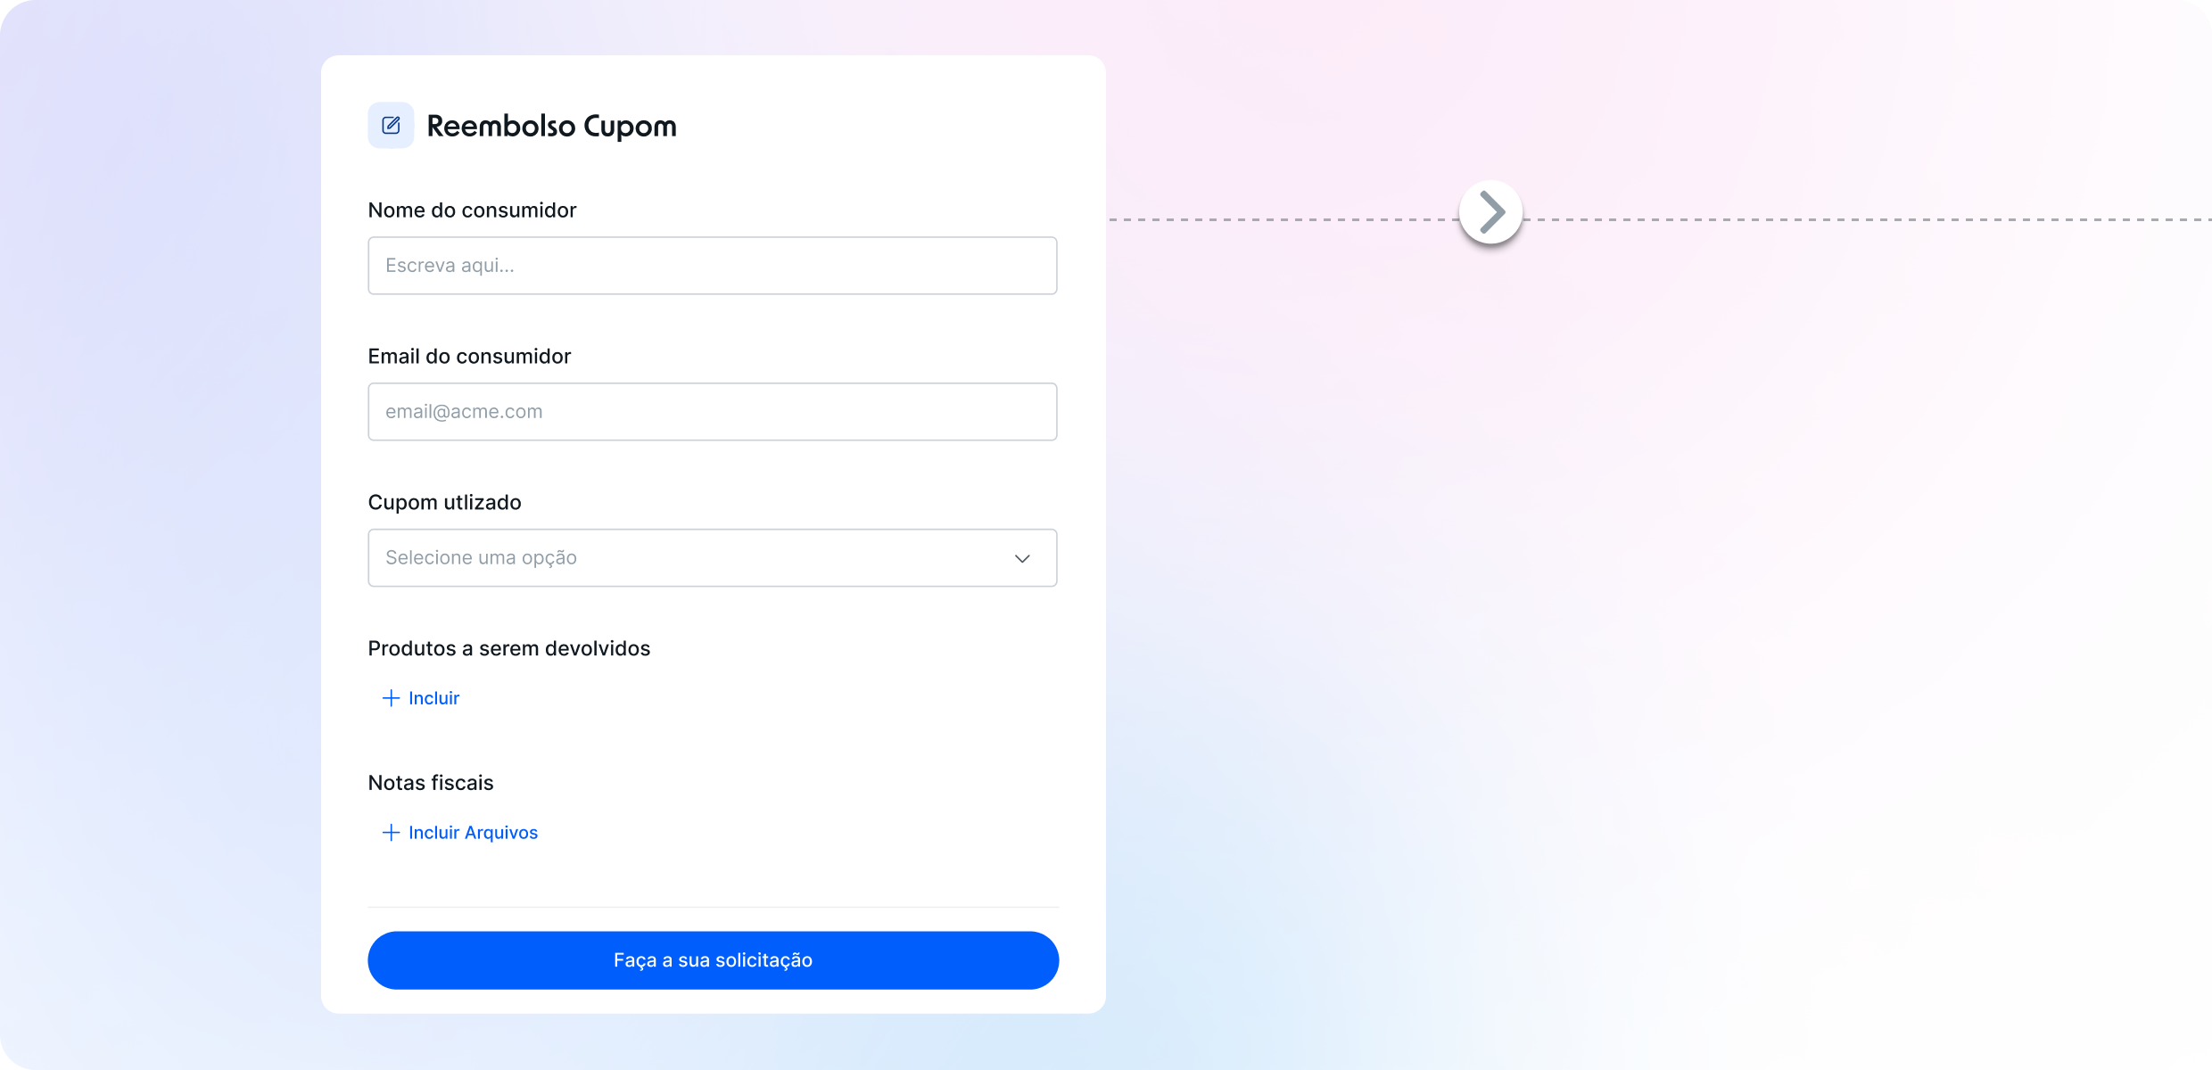Screen dimensions: 2212x1070
Task: Click the edit pencil icon beside the title
Action: [x=391, y=126]
